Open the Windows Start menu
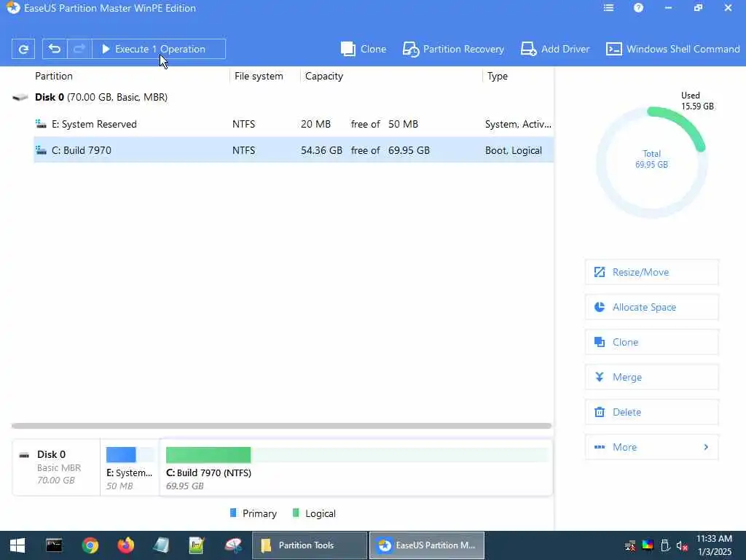 click(x=17, y=545)
